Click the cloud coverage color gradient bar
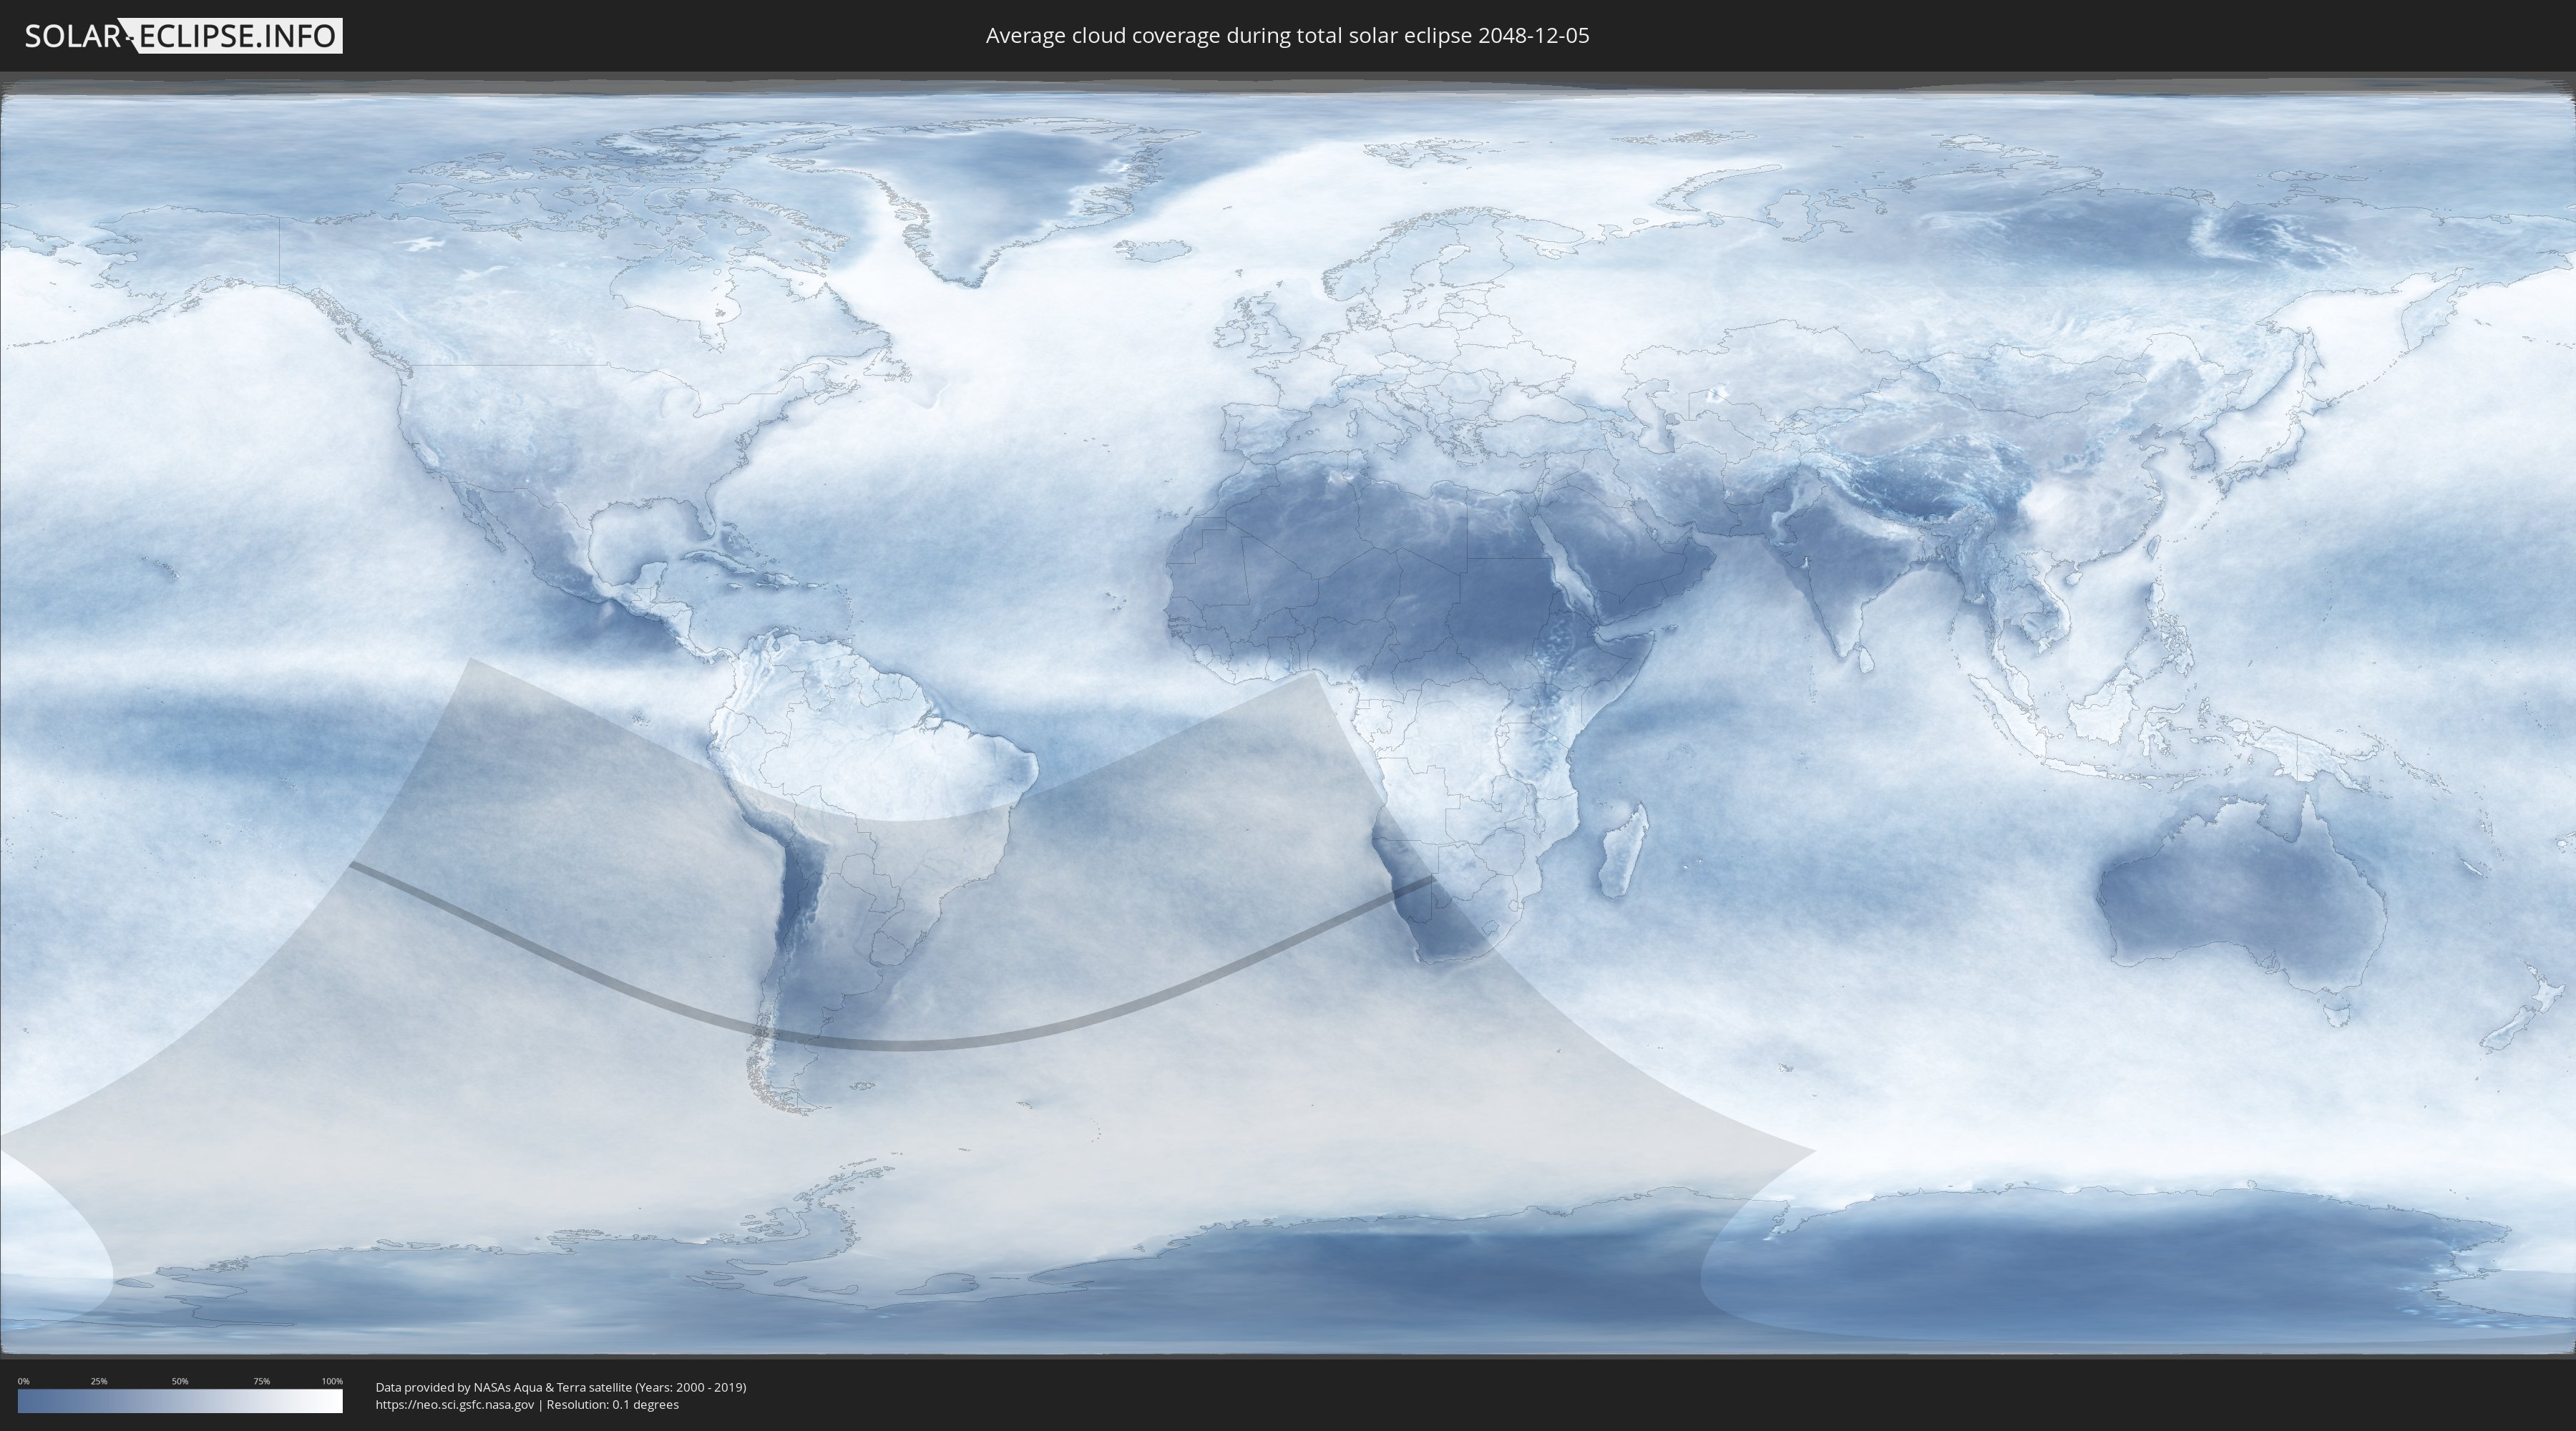 [180, 1401]
